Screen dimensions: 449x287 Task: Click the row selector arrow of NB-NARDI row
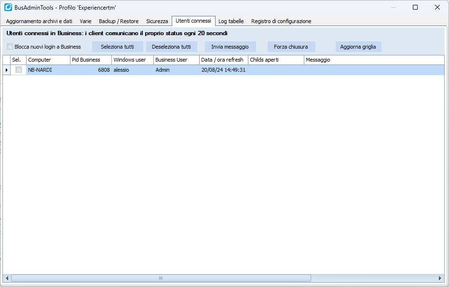pos(7,70)
